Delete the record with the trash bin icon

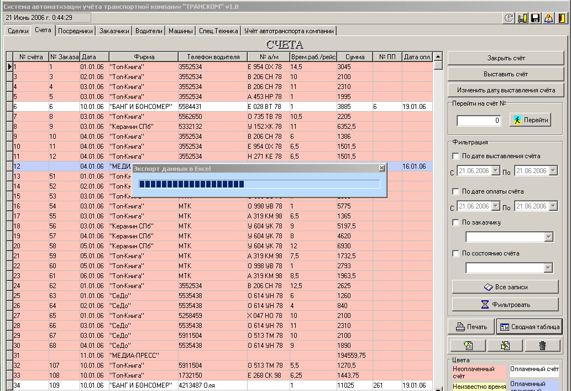(x=542, y=346)
